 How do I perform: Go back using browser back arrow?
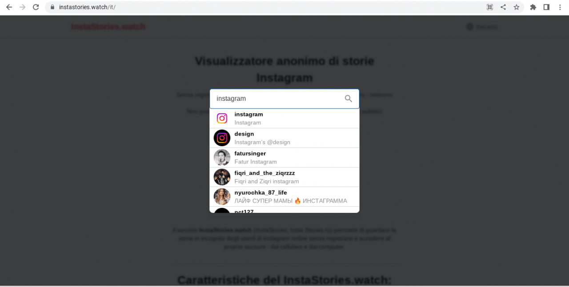pyautogui.click(x=9, y=7)
